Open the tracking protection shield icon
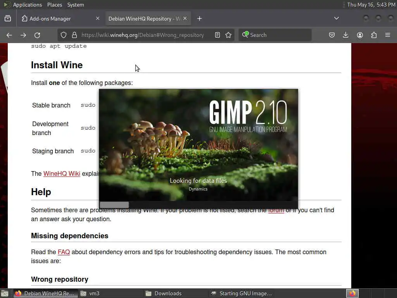The image size is (397, 298). [x=64, y=35]
